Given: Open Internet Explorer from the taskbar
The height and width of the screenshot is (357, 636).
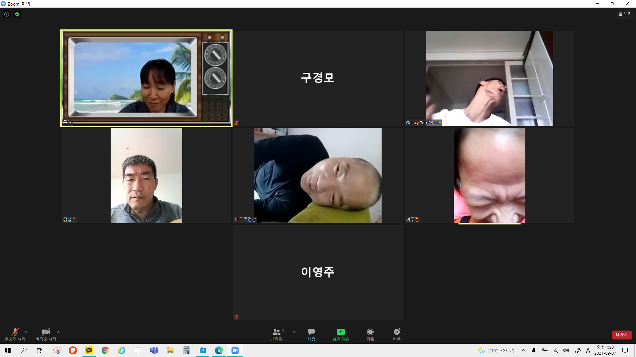Looking at the screenshot, I should click(x=122, y=350).
